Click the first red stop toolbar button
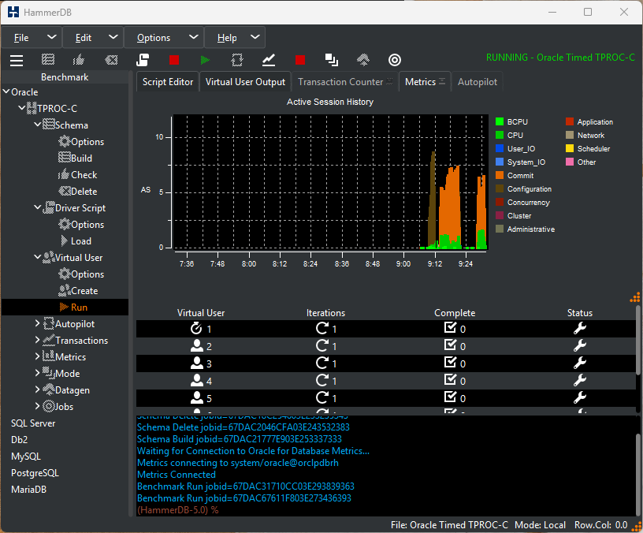Screen dimensions: 643x533 (174, 60)
